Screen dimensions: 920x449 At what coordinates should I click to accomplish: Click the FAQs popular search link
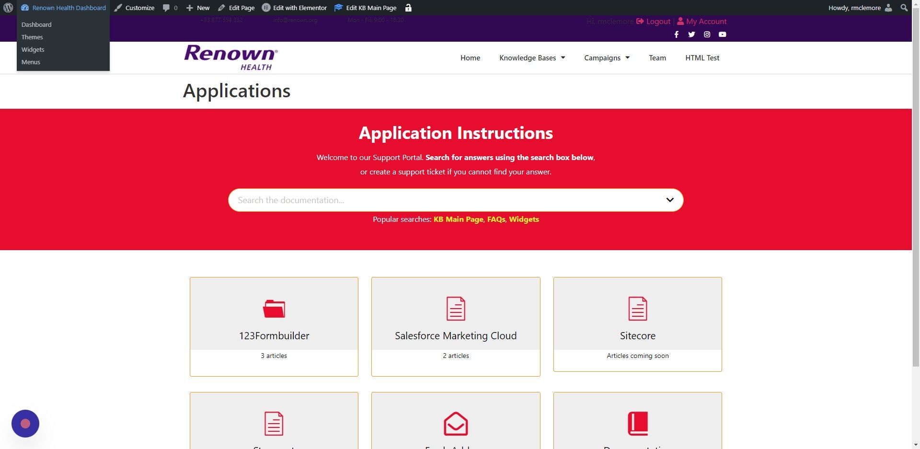pos(496,219)
